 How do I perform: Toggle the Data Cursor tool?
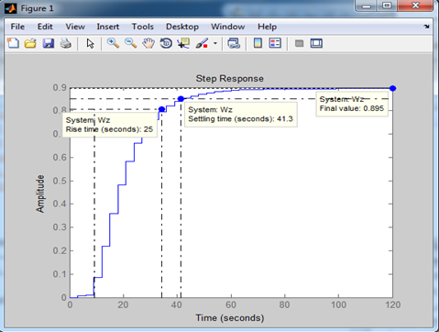(183, 43)
